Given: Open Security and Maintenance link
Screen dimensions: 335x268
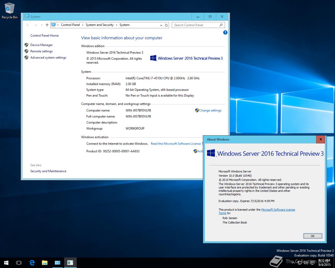Looking at the screenshot, I should point(48,171).
